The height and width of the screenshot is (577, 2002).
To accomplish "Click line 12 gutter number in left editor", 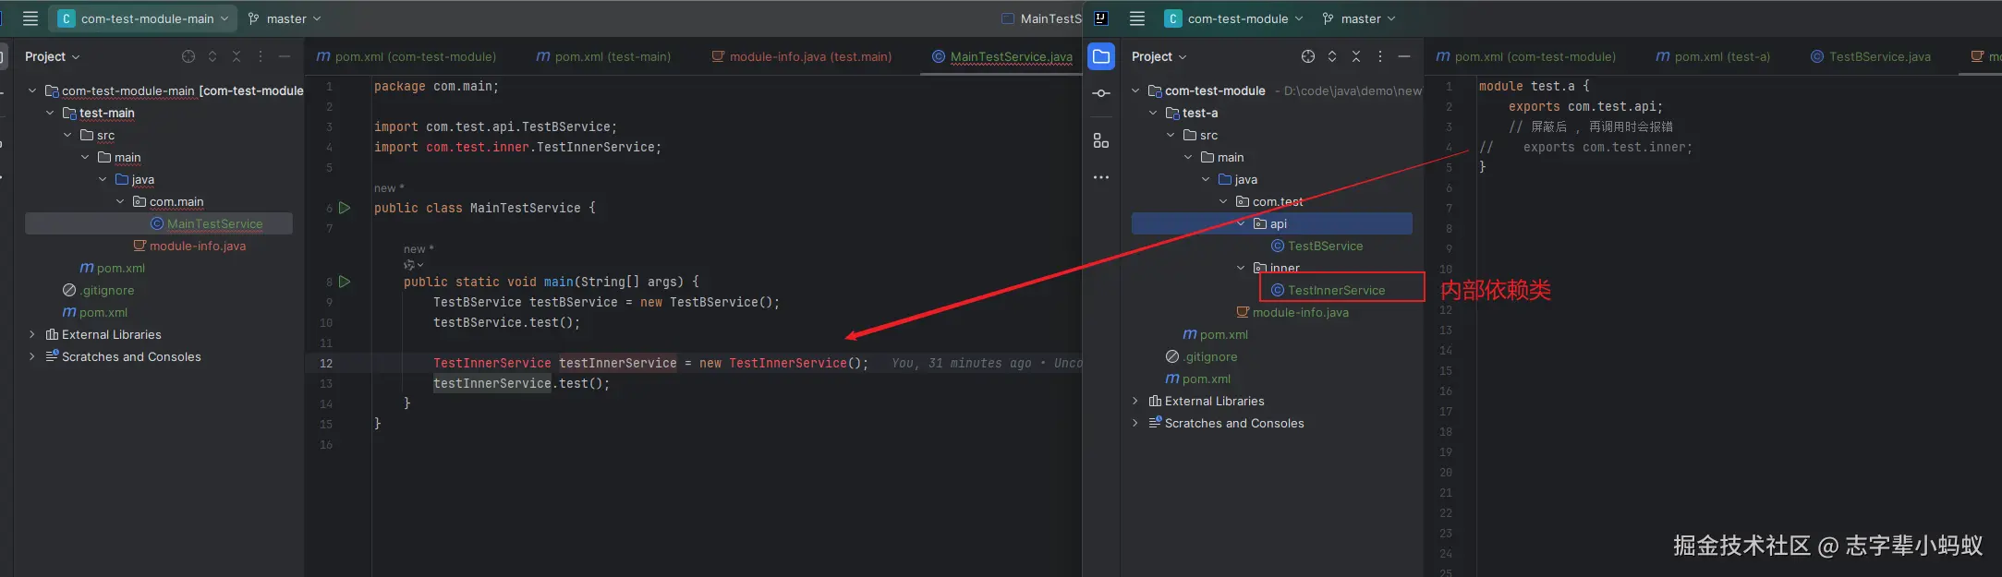I will [x=326, y=363].
